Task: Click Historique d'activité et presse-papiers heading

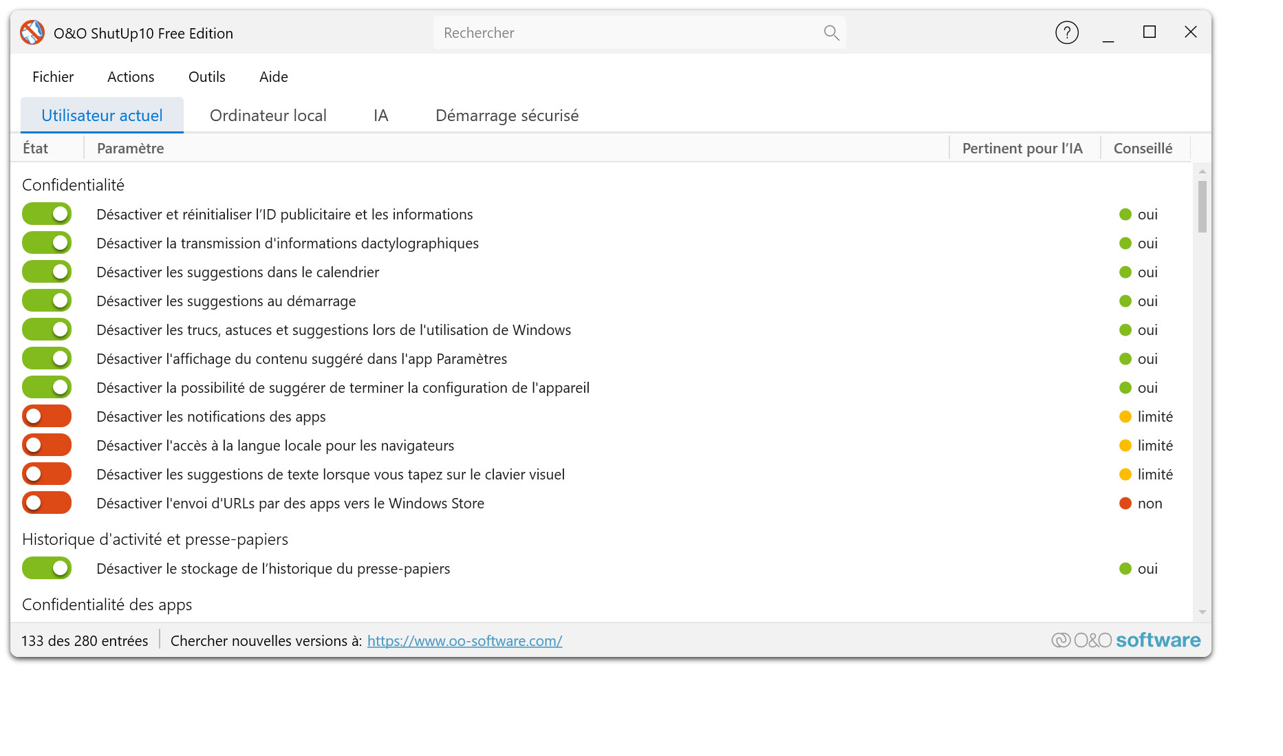Action: (x=155, y=539)
